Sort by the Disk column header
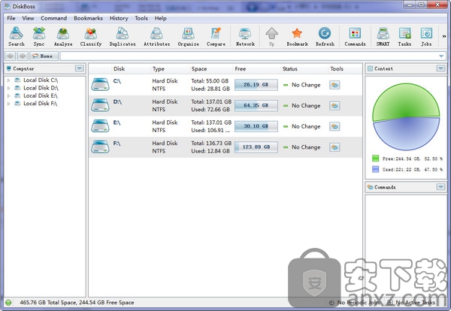The image size is (451, 311). [x=119, y=68]
